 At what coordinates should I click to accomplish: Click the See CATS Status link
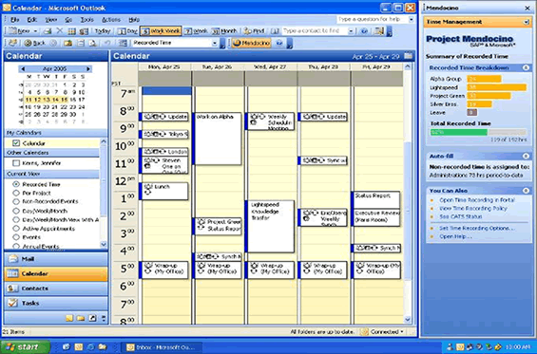(x=461, y=216)
